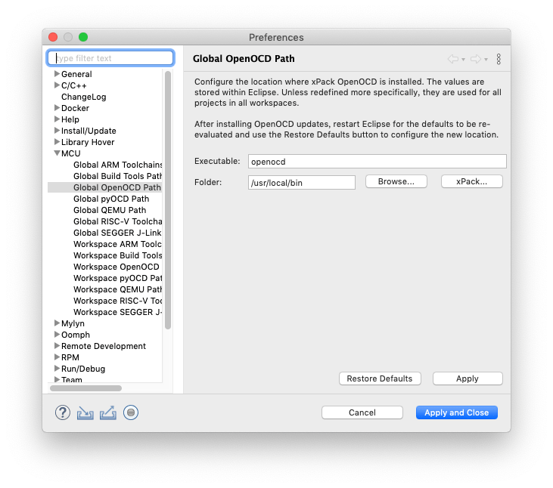The height and width of the screenshot is (488, 553).
Task: Open the three-dot view menu icon
Action: click(x=499, y=59)
